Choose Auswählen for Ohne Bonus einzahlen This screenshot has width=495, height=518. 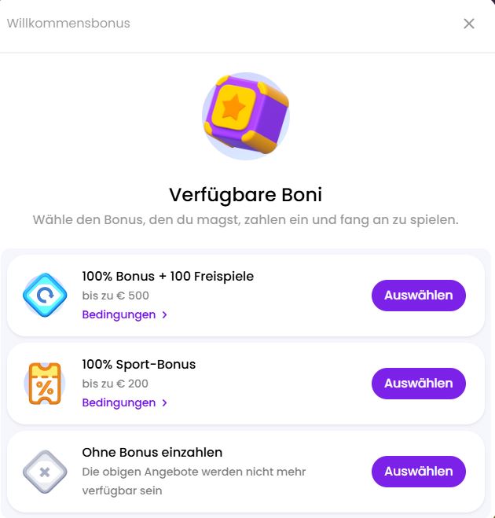[418, 472]
